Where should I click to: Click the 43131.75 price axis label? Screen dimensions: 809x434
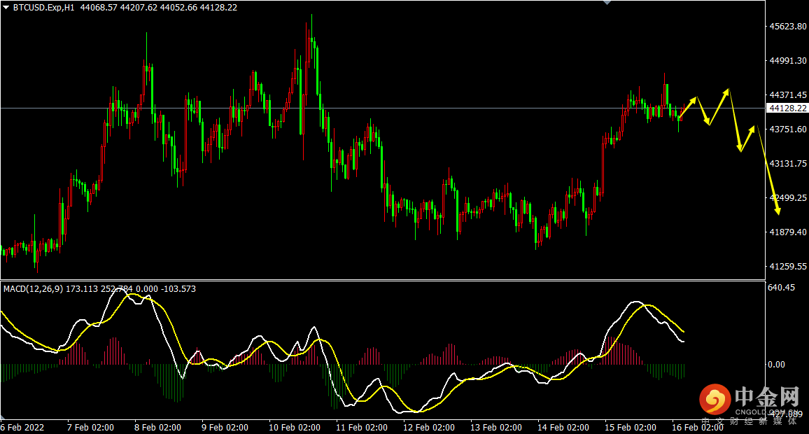coord(788,164)
